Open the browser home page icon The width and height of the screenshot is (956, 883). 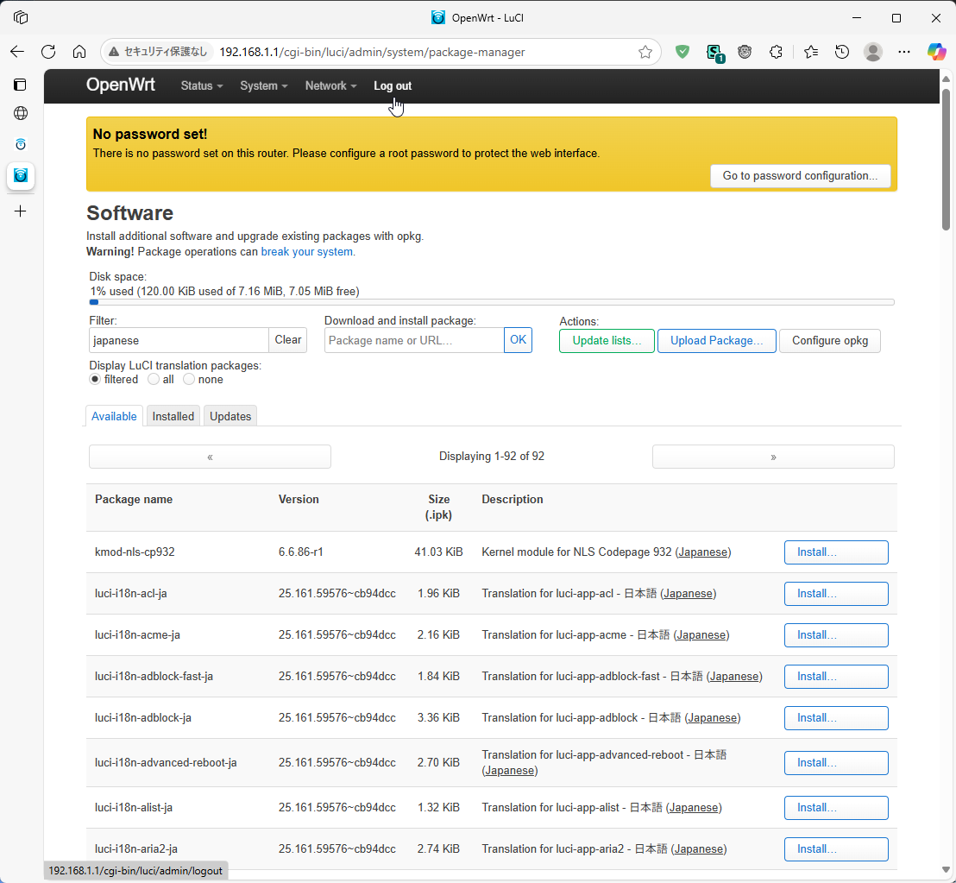point(79,52)
